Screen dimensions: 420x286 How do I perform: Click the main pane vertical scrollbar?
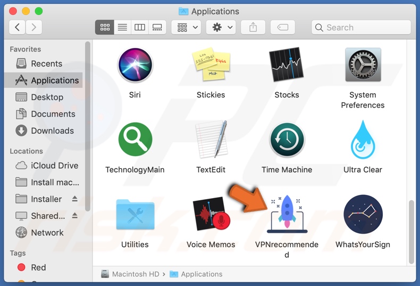point(411,232)
